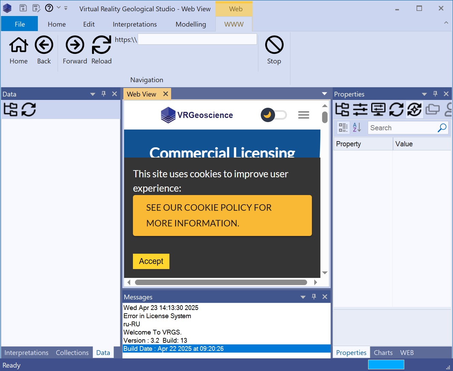Switch to the Home ribbon tab
The height and width of the screenshot is (371, 453).
[57, 24]
